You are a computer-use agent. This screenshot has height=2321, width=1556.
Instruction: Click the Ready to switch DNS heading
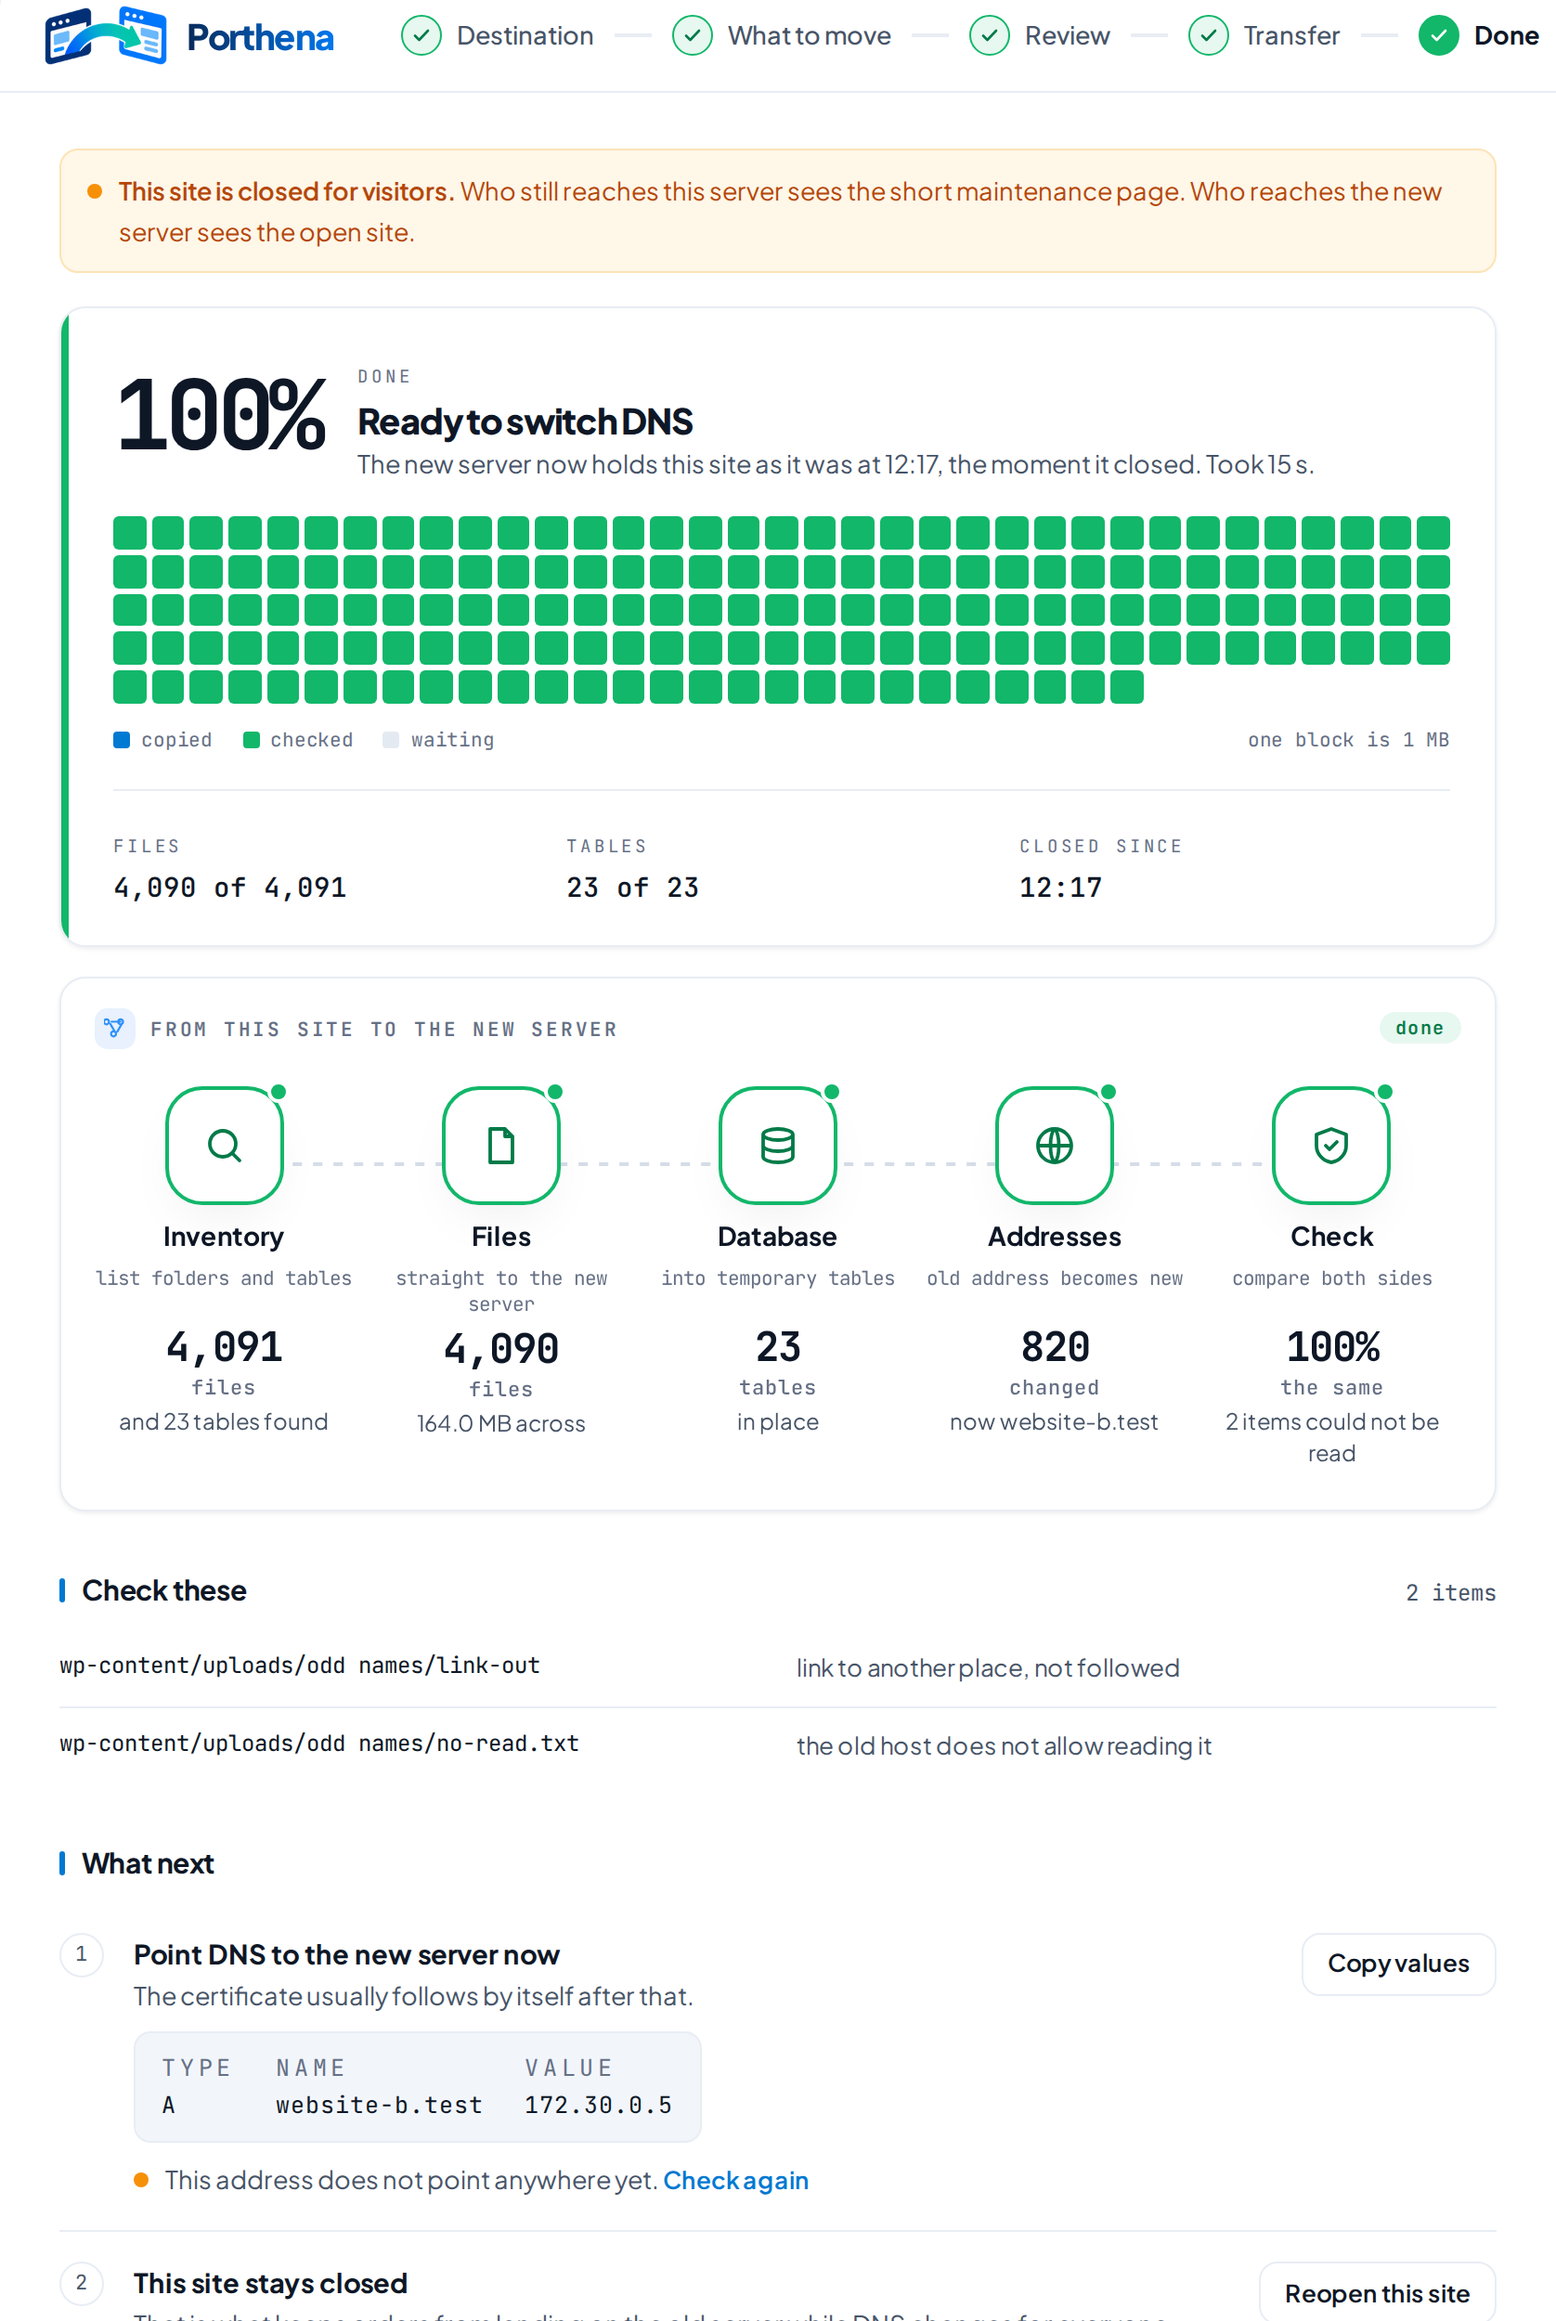point(525,422)
